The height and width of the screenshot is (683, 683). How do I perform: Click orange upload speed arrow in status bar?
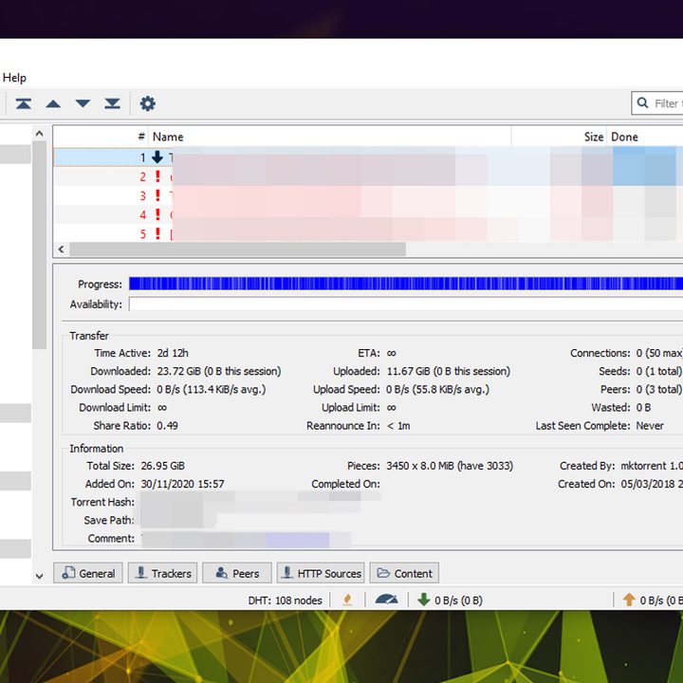(x=629, y=600)
